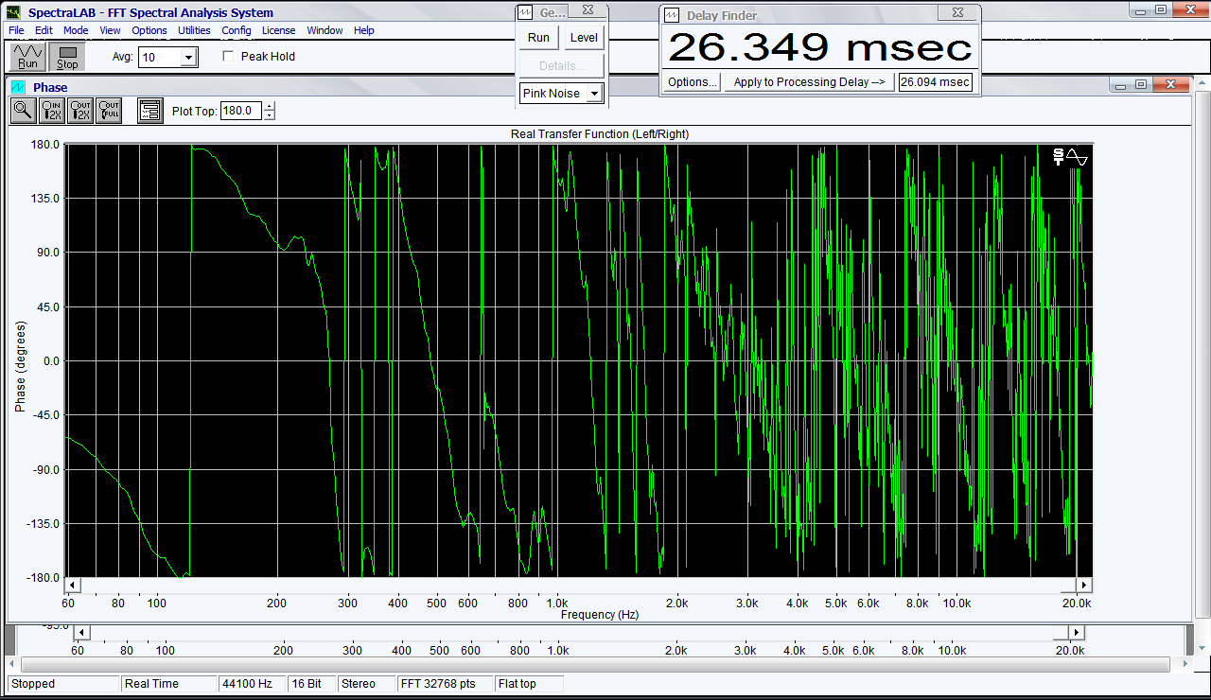Click the Zoom Out 2X icon
The height and width of the screenshot is (700, 1211).
[80, 111]
